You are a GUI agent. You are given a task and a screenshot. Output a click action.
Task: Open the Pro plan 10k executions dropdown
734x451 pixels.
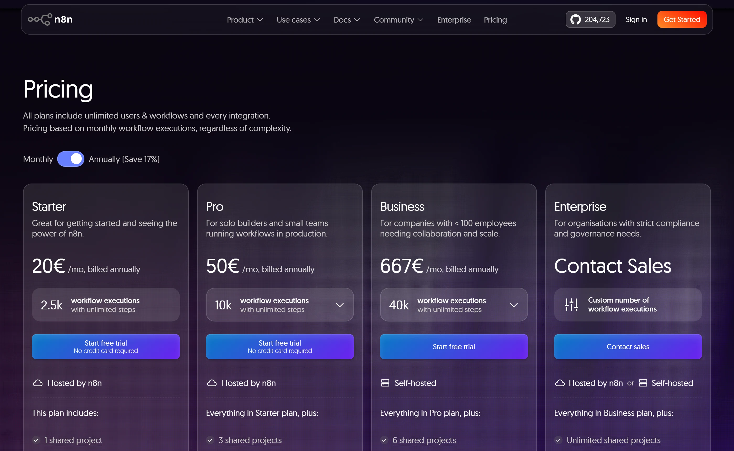(280, 304)
